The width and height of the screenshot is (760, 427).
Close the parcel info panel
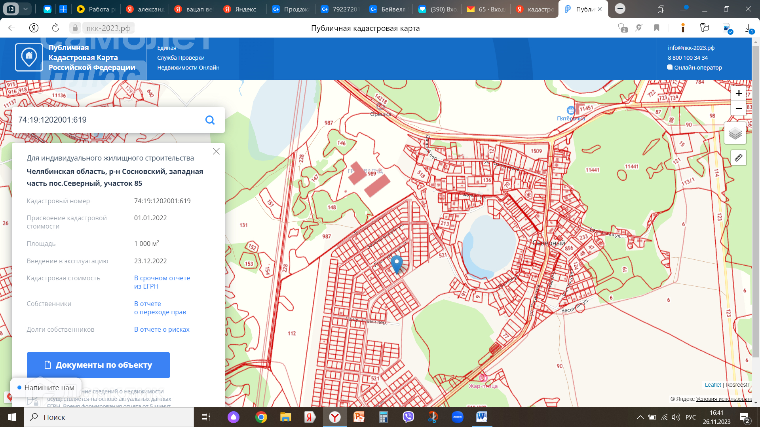[x=216, y=151]
